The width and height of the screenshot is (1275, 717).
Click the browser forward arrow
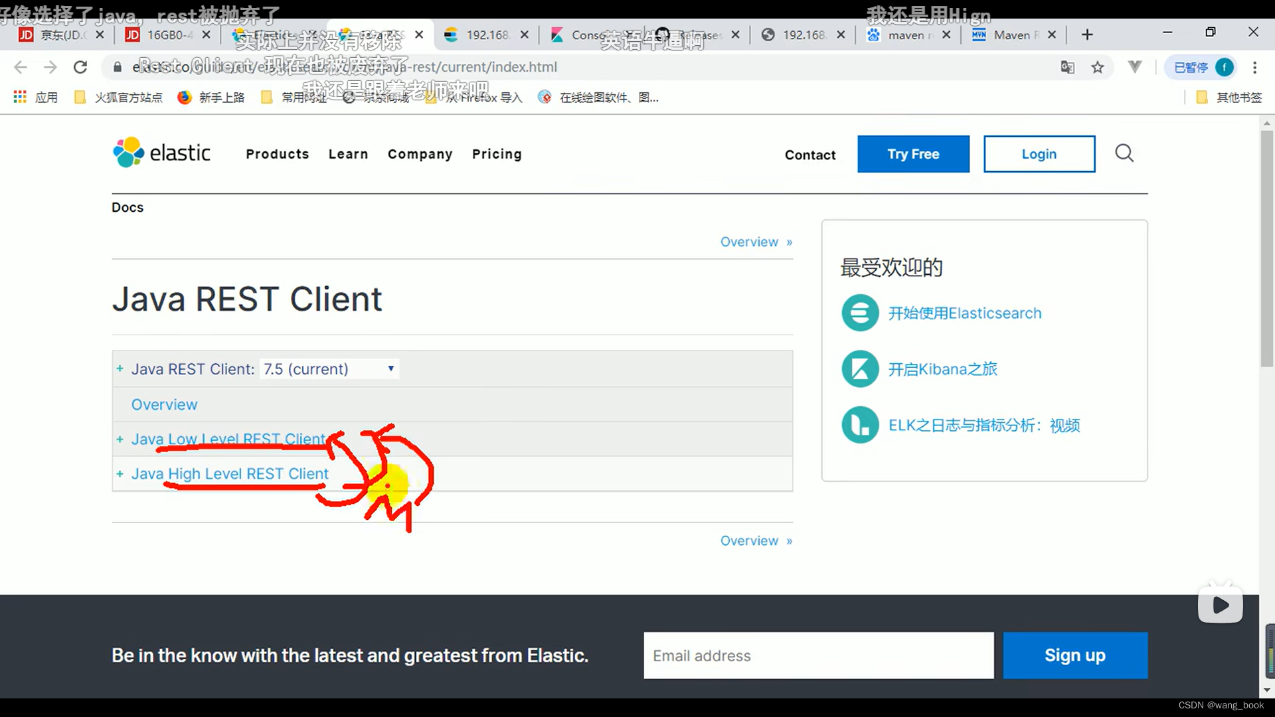click(x=50, y=67)
